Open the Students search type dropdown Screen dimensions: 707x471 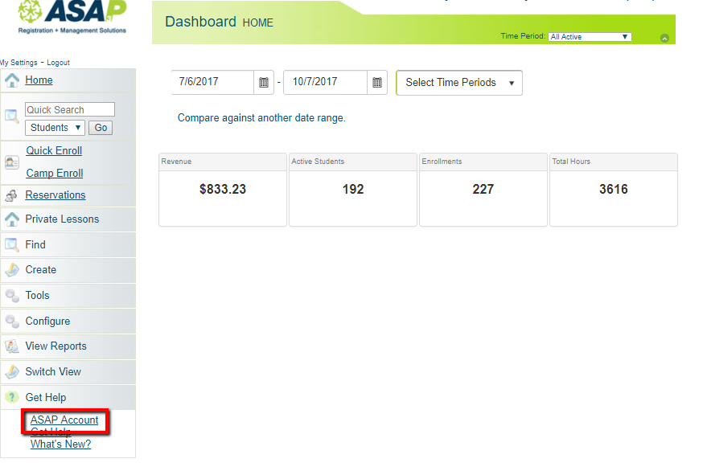[55, 128]
